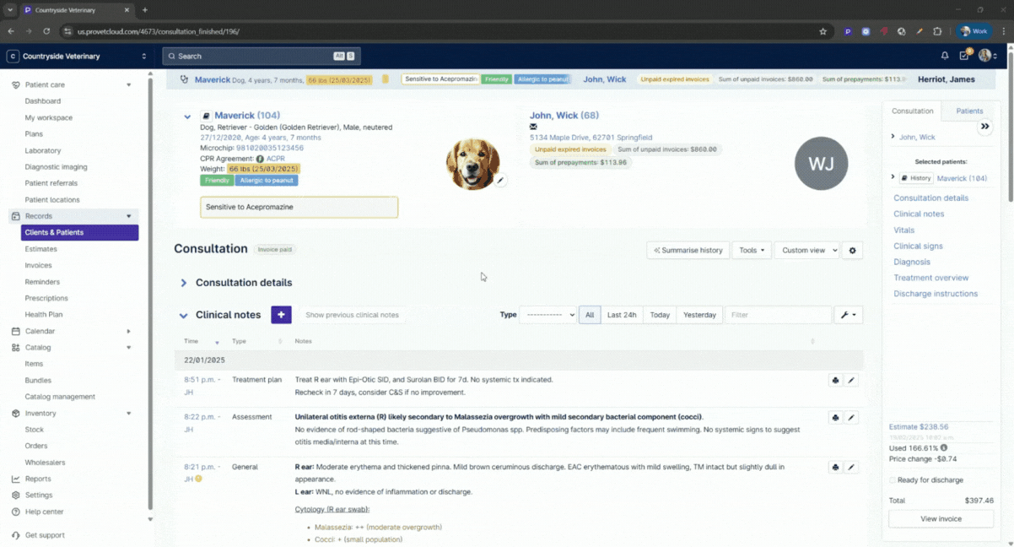Select the Today notes filter
1014x547 pixels.
[660, 315]
